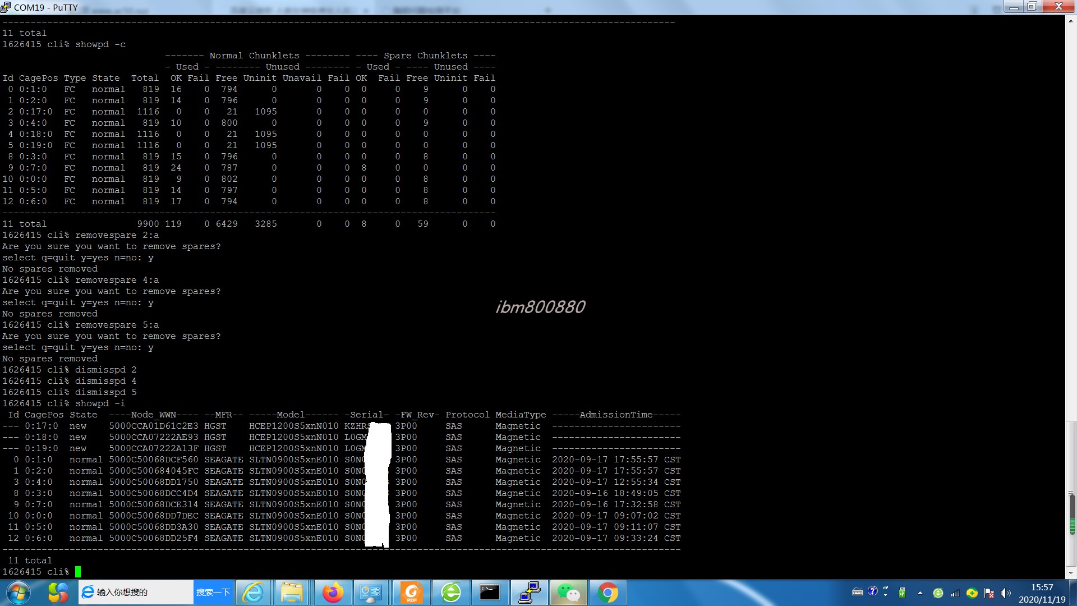Launch Internet Explorer from the taskbar
The height and width of the screenshot is (606, 1077).
[x=253, y=593]
